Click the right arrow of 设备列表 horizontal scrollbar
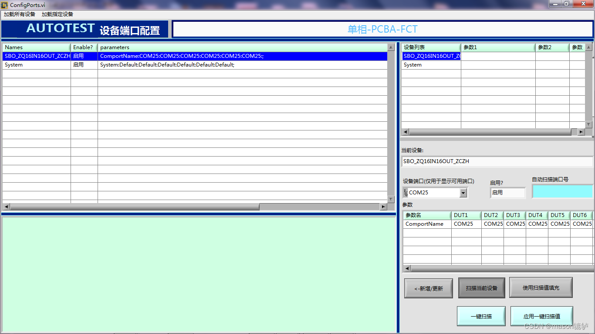 coord(581,132)
